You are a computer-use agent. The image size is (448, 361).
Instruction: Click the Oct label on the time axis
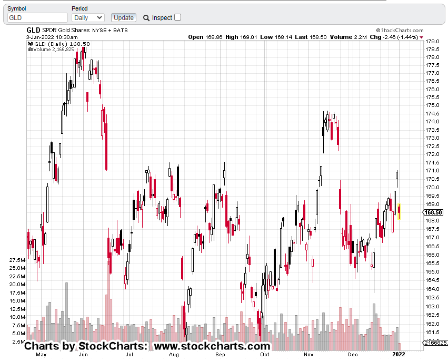(265, 355)
